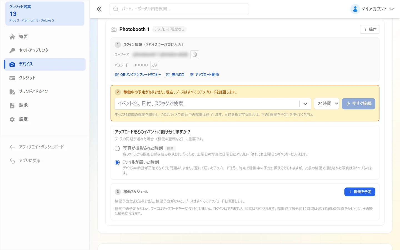Viewport: 400px width, 250px height.
Task: Open クレジット section
Action: pyautogui.click(x=45, y=78)
